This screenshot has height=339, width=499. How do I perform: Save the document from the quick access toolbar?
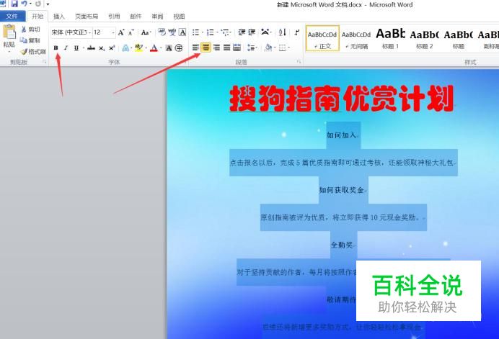(14, 4)
